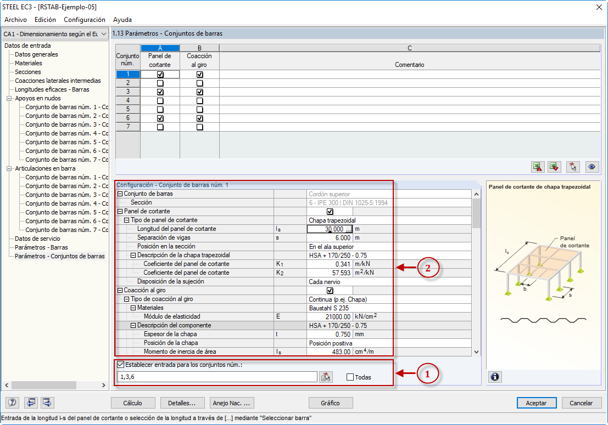Select column B header in table

pos(199,48)
